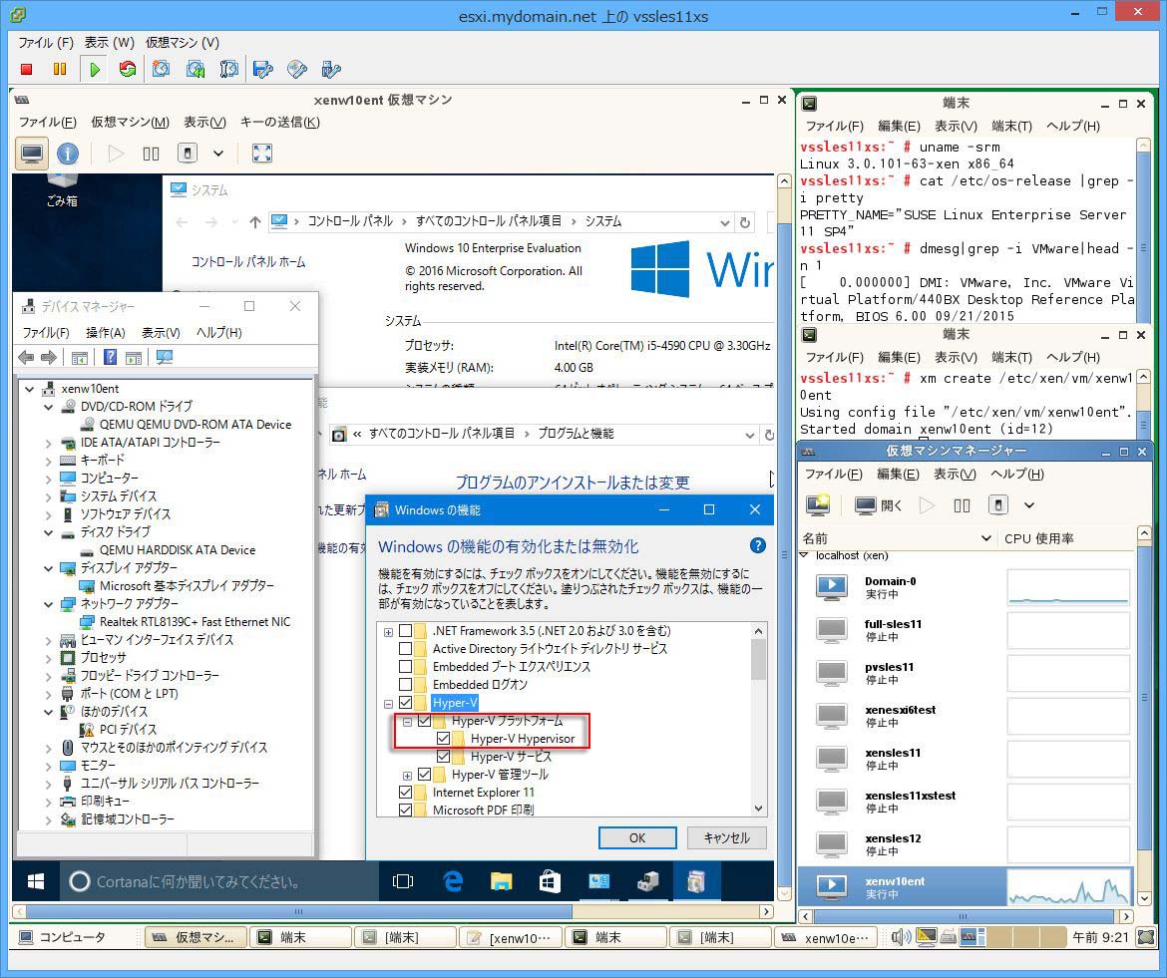This screenshot has width=1167, height=978.
Task: Expand プロセッサ in Device Manager
Action: click(49, 658)
